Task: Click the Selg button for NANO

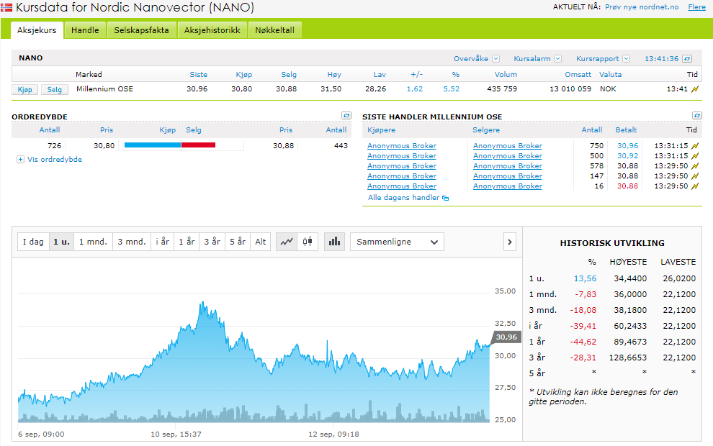Action: (x=55, y=89)
